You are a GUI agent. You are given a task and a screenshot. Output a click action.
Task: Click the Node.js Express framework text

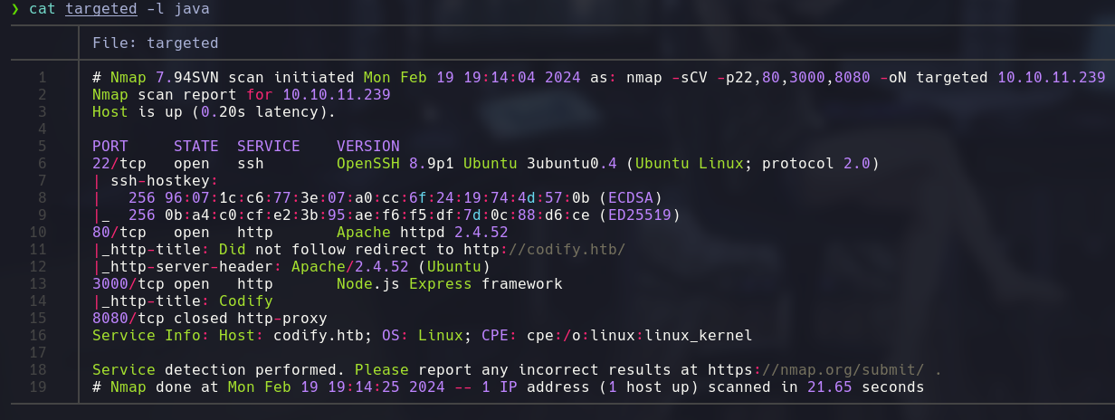tap(449, 284)
